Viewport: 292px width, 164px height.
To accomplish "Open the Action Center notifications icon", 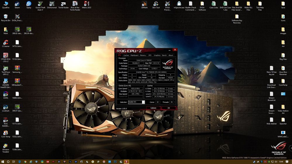I will click(x=287, y=162).
